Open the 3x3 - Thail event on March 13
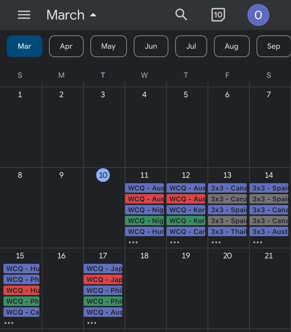The image size is (291, 332). (227, 232)
